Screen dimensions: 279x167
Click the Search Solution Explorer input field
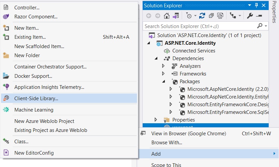[x=199, y=26]
